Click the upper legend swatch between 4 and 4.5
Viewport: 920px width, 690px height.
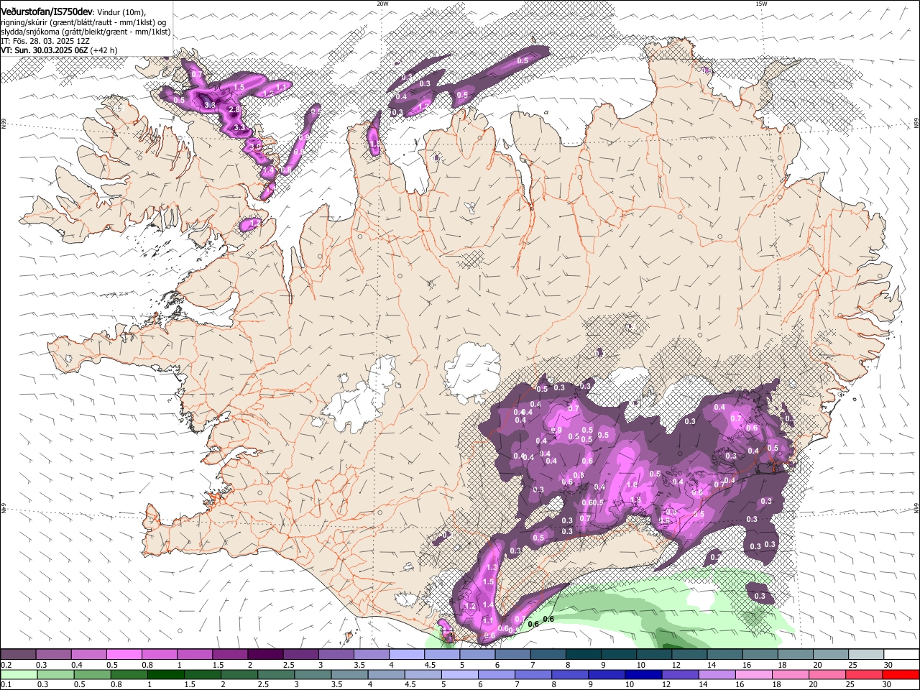(x=407, y=655)
